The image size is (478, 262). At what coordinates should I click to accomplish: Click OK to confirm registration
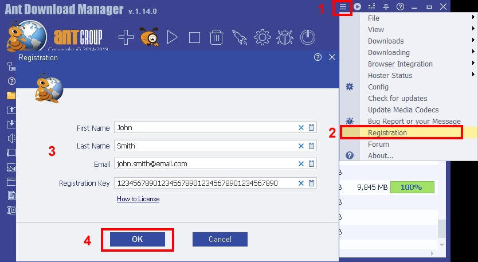(x=138, y=240)
